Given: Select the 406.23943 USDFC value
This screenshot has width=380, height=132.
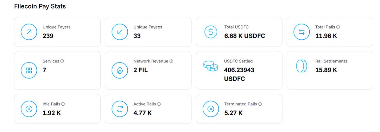Looking at the screenshot, I should (239, 74).
